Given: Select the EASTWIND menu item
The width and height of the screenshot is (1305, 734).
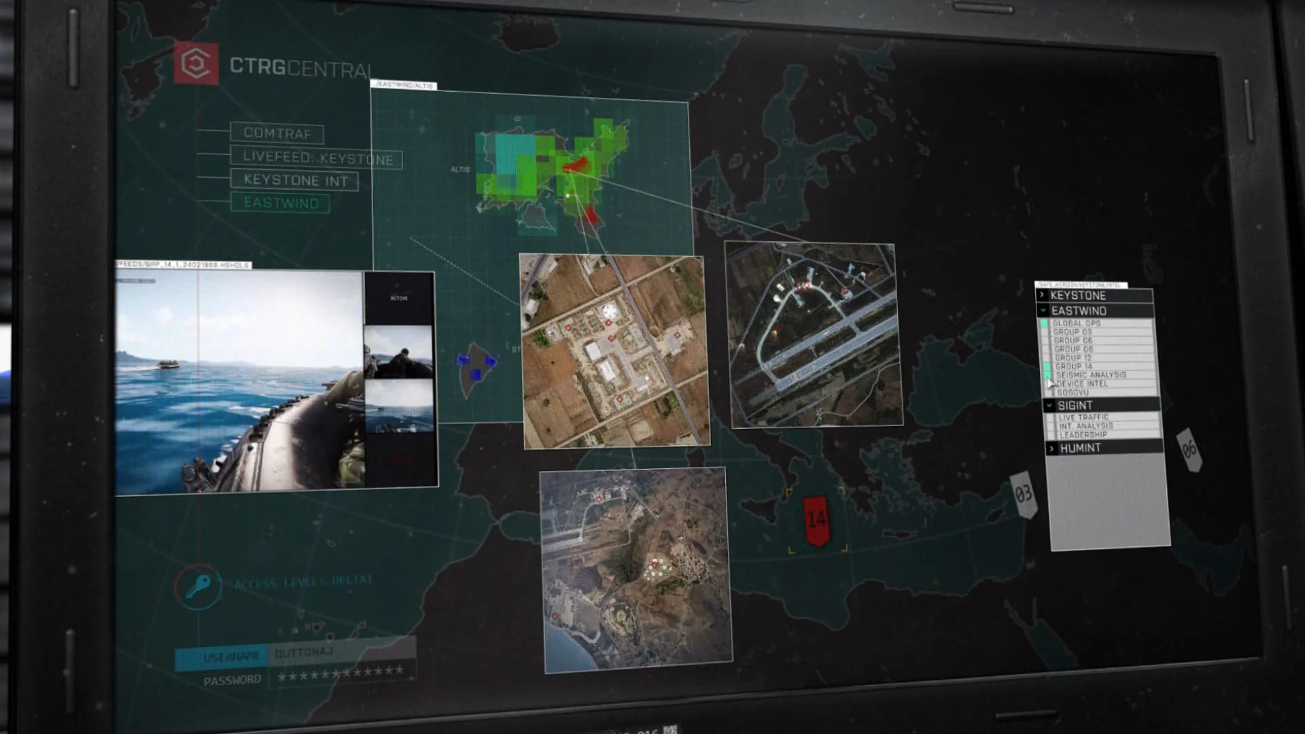Looking at the screenshot, I should (281, 203).
